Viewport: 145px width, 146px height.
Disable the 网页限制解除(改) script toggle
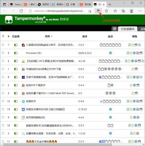[x=16, y=117]
